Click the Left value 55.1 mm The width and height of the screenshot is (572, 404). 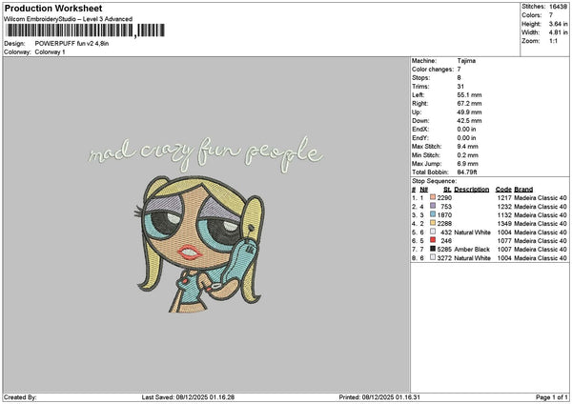point(469,94)
